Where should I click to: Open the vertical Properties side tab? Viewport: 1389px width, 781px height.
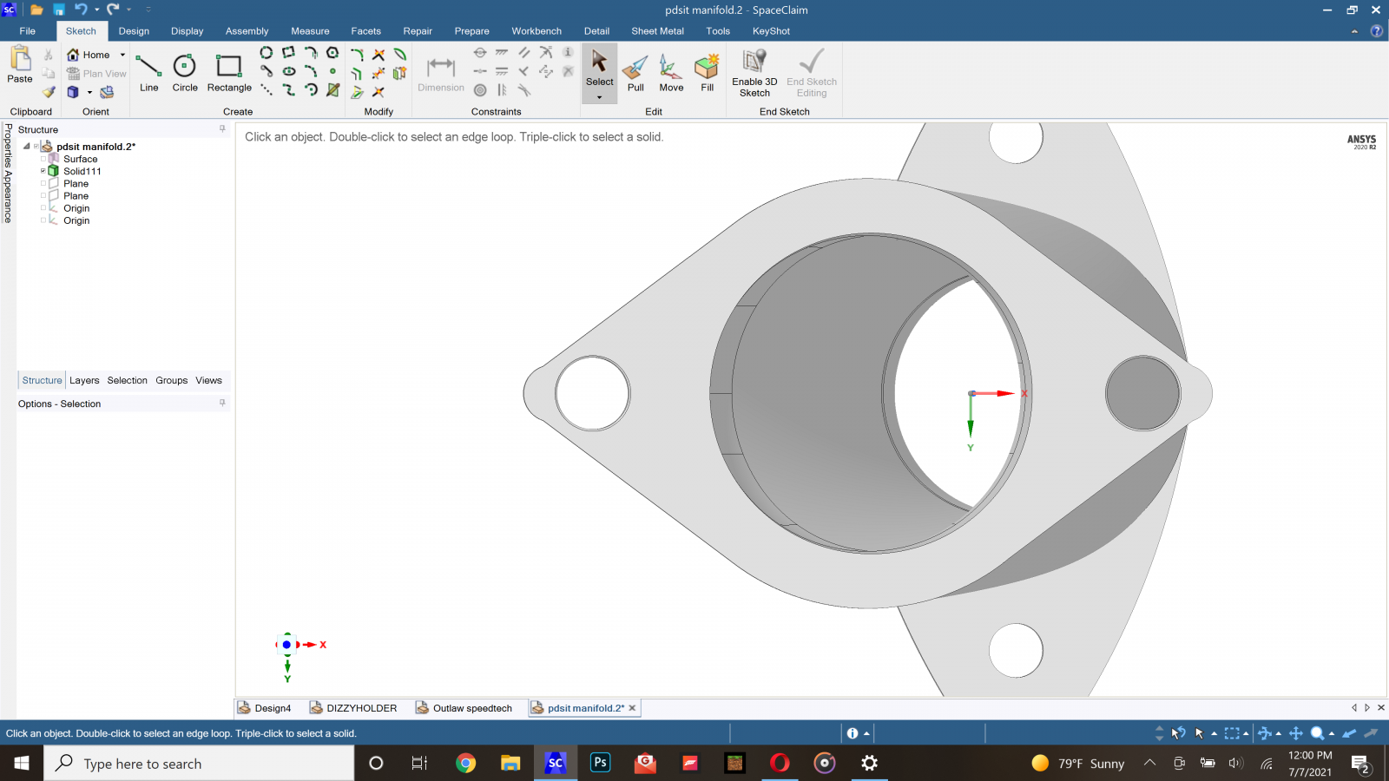pyautogui.click(x=8, y=146)
